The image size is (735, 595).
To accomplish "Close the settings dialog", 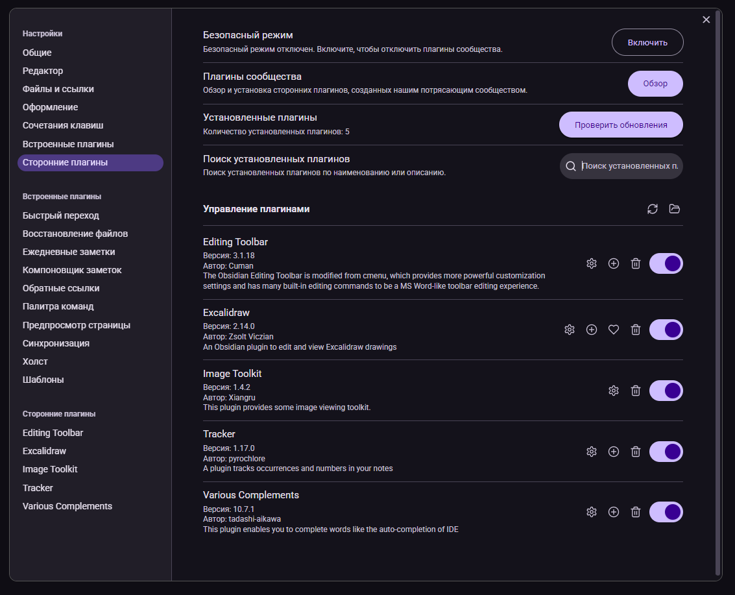I will (x=706, y=19).
